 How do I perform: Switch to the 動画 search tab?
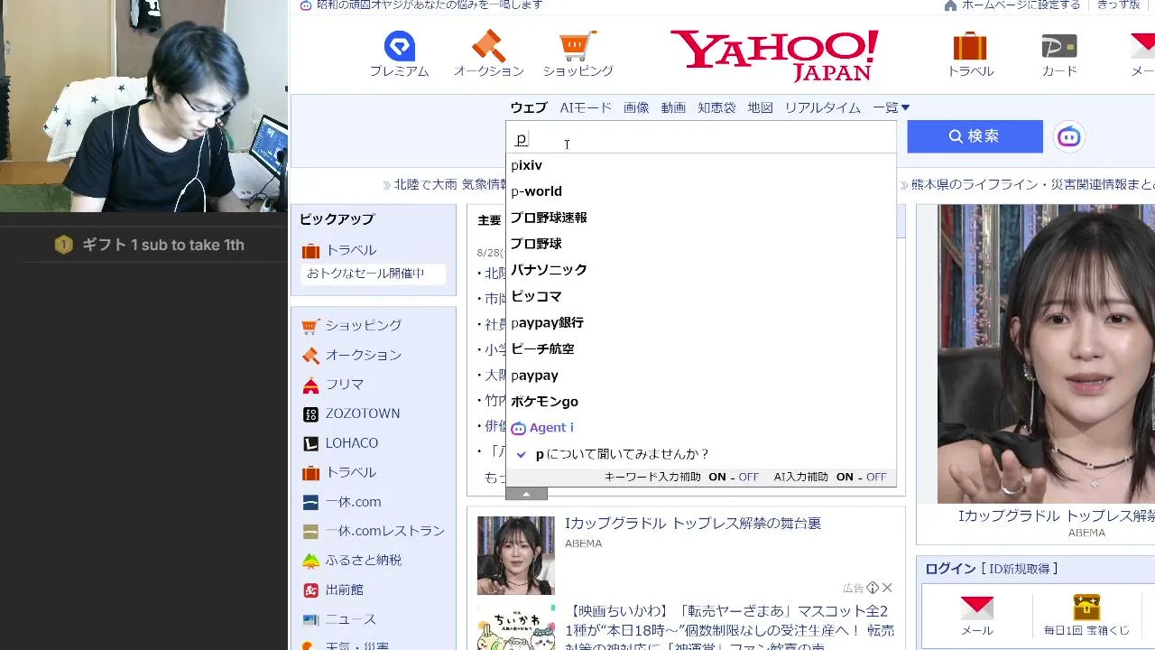pos(673,107)
